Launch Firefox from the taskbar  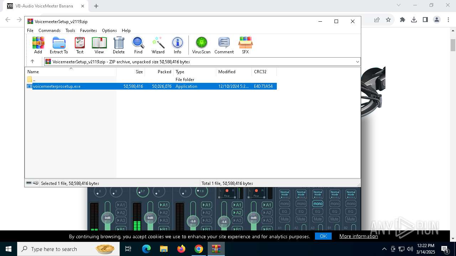click(x=181, y=249)
